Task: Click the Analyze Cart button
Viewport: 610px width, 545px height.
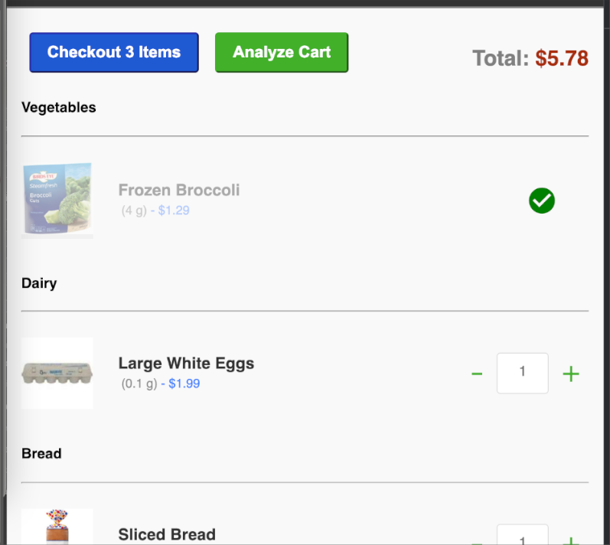Action: [282, 53]
